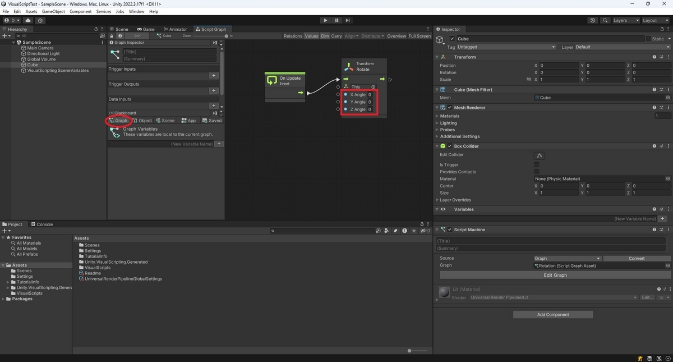The height and width of the screenshot is (362, 673).
Task: Toggle the Dim button in graph toolbar
Action: (x=325, y=36)
